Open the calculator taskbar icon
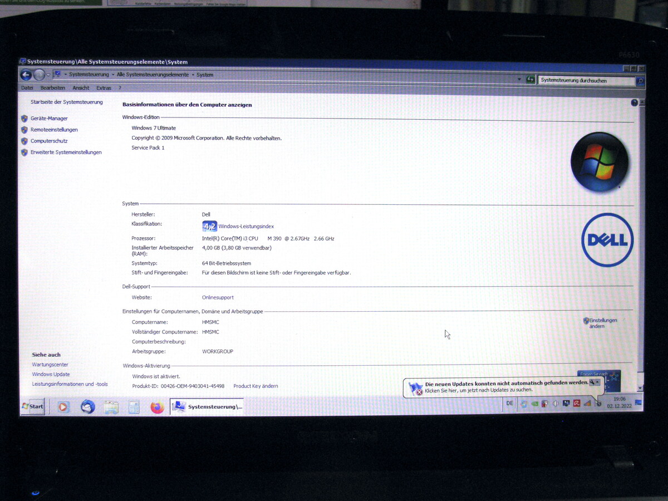This screenshot has width=668, height=501. [x=134, y=407]
